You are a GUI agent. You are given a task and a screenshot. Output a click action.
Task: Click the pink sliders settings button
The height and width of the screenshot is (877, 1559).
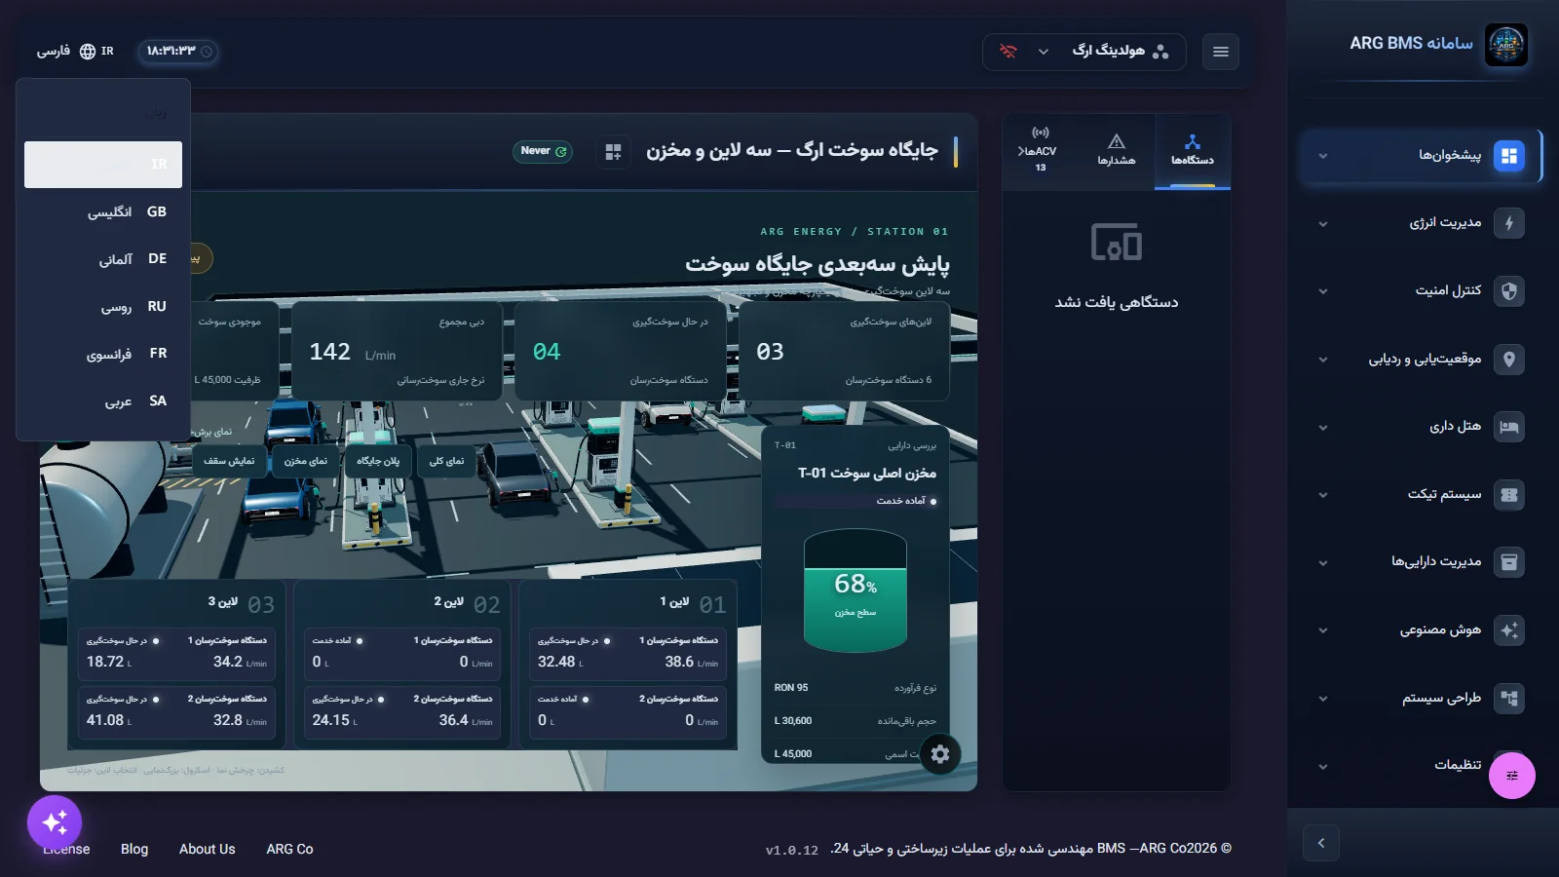(1512, 776)
